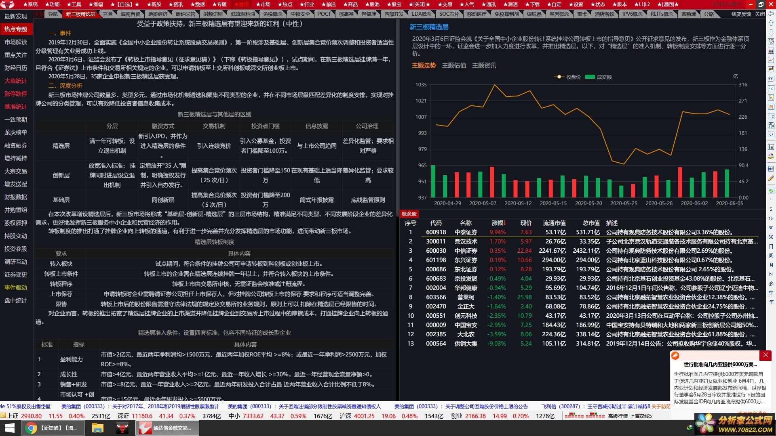776x436 pixels.
Task: Select 融资融券 in left sidebar
Action: pyautogui.click(x=16, y=145)
